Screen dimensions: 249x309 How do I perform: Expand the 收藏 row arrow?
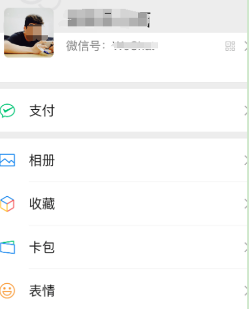(x=246, y=204)
